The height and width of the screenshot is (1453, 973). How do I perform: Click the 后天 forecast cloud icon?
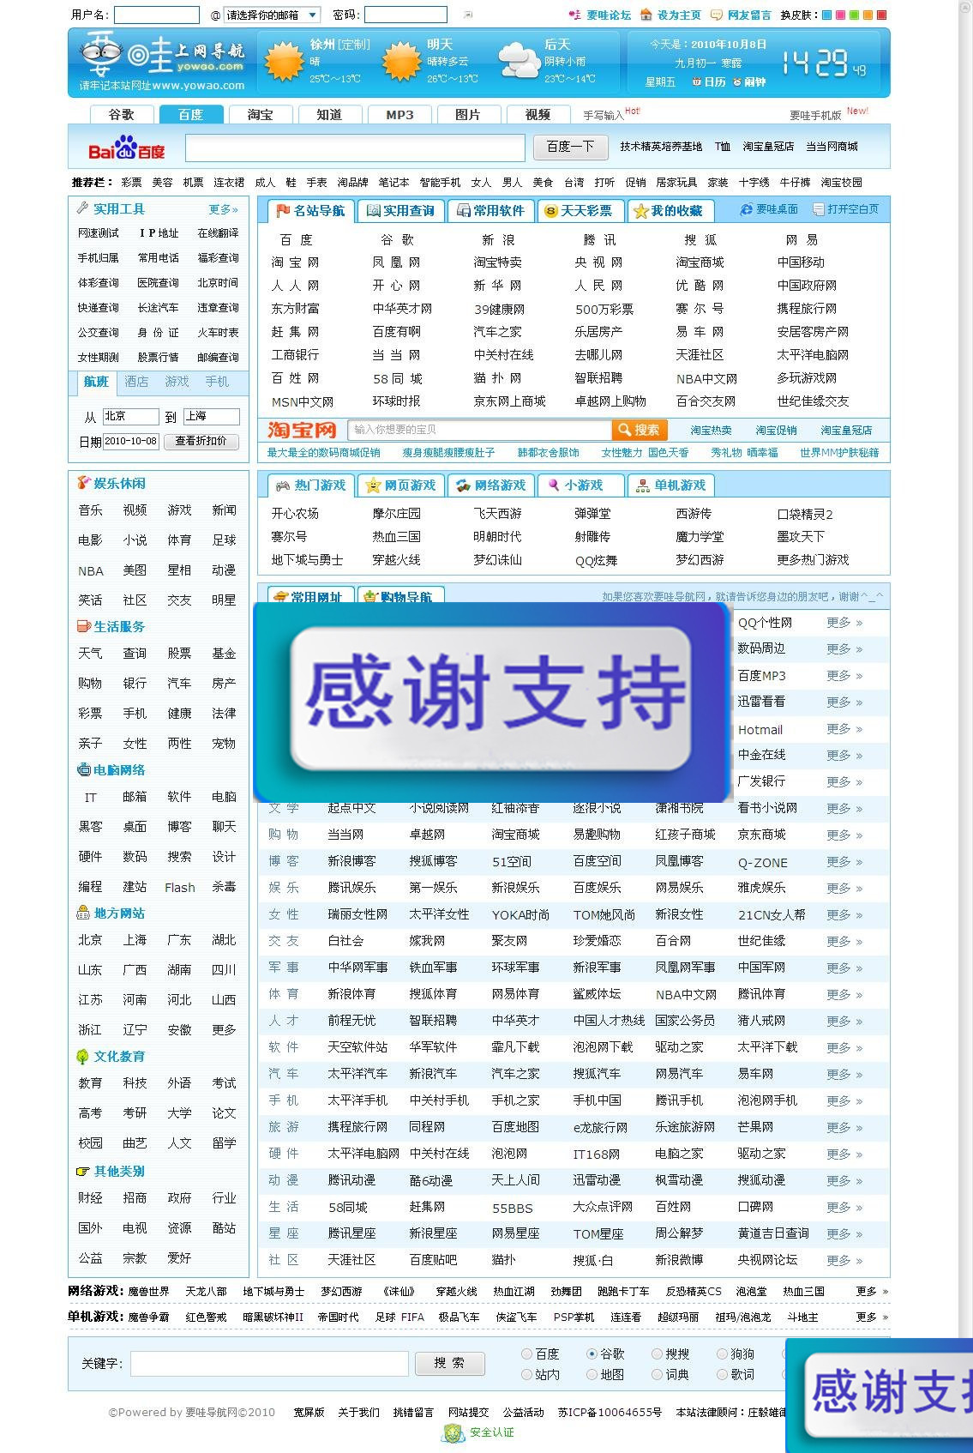[519, 62]
